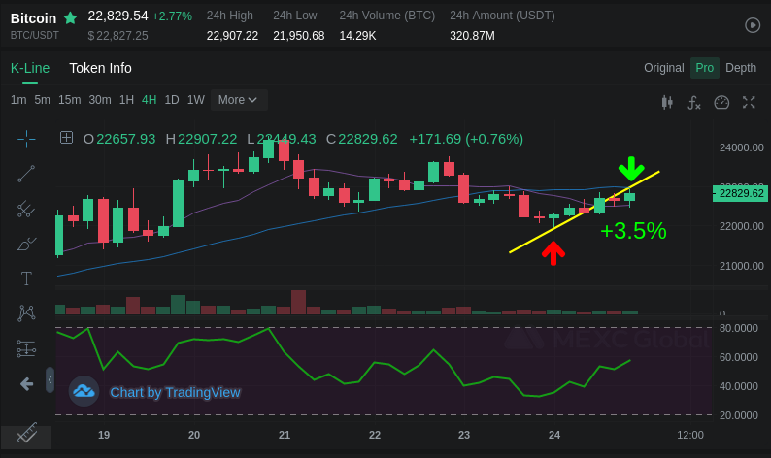Select Depth chart view
The image size is (771, 458).
point(741,68)
